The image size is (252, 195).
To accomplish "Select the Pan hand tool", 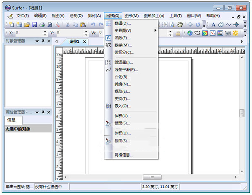I will coord(180,25).
